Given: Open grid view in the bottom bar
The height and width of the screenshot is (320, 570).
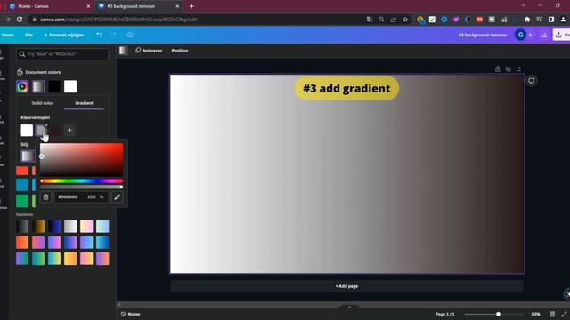Looking at the screenshot, I should (552, 314).
